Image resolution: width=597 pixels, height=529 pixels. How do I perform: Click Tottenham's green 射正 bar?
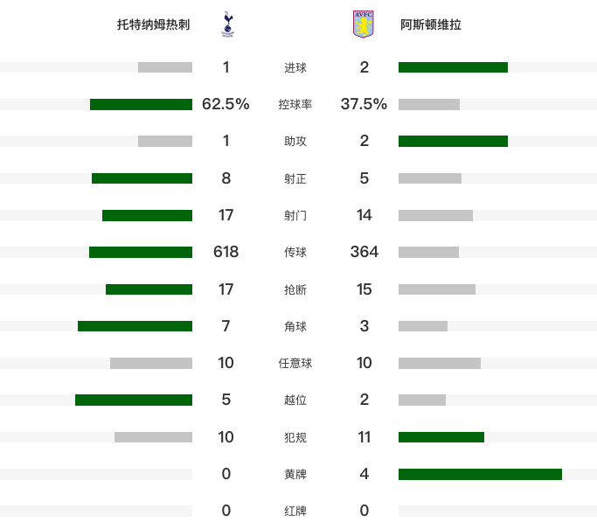[x=142, y=178]
